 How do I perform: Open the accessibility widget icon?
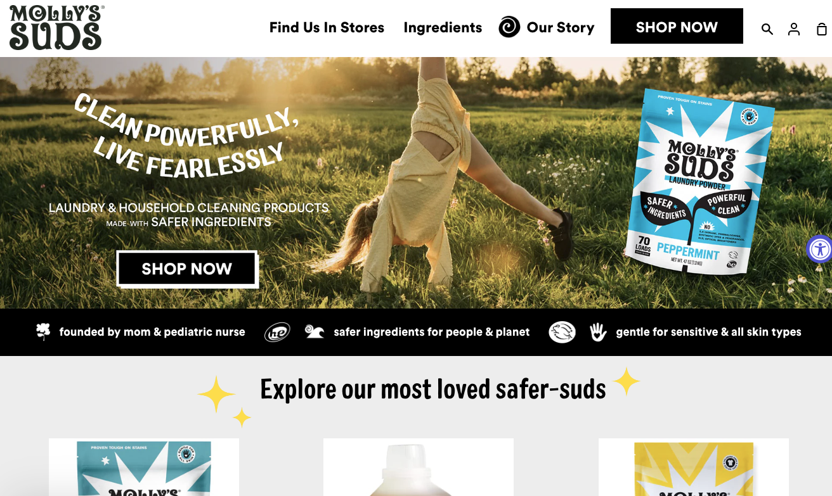point(820,249)
